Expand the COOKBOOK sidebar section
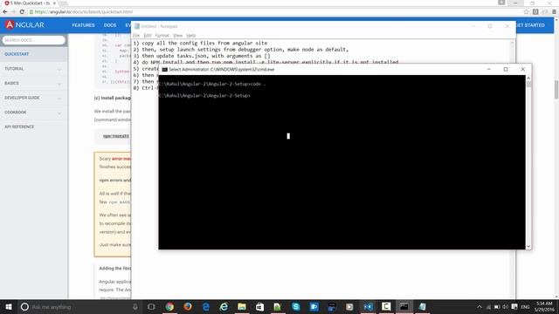 coord(33,113)
